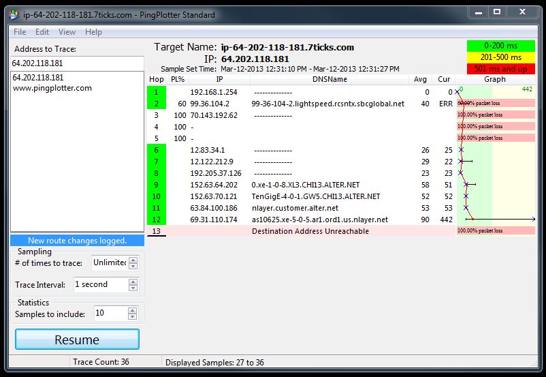This screenshot has height=377, width=546.
Task: Click DNS name nlayer.customer.alter.net
Action: [x=295, y=208]
